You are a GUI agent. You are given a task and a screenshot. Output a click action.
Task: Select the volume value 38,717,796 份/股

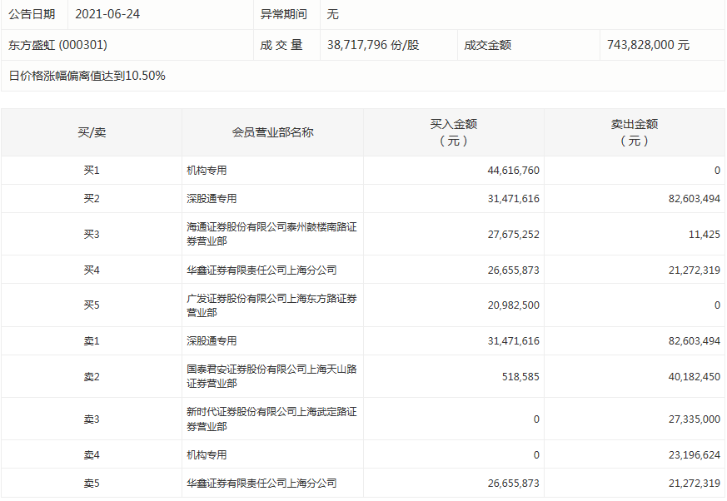(373, 45)
